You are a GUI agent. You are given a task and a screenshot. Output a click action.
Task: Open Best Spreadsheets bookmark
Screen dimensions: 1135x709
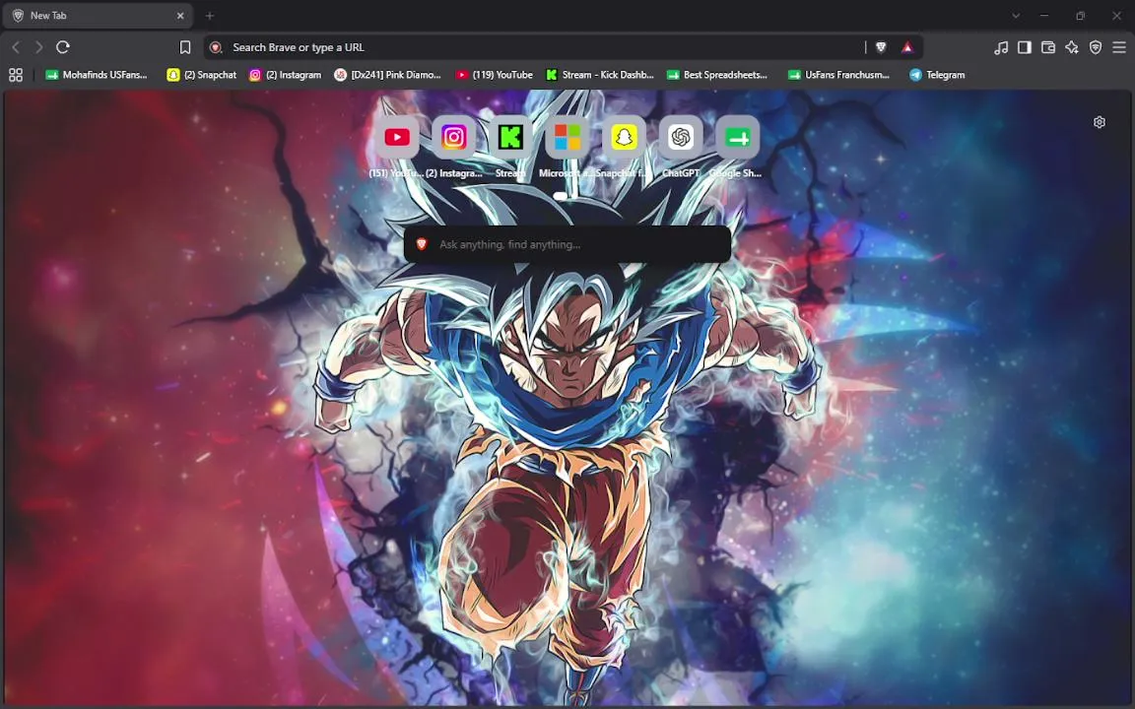click(716, 75)
